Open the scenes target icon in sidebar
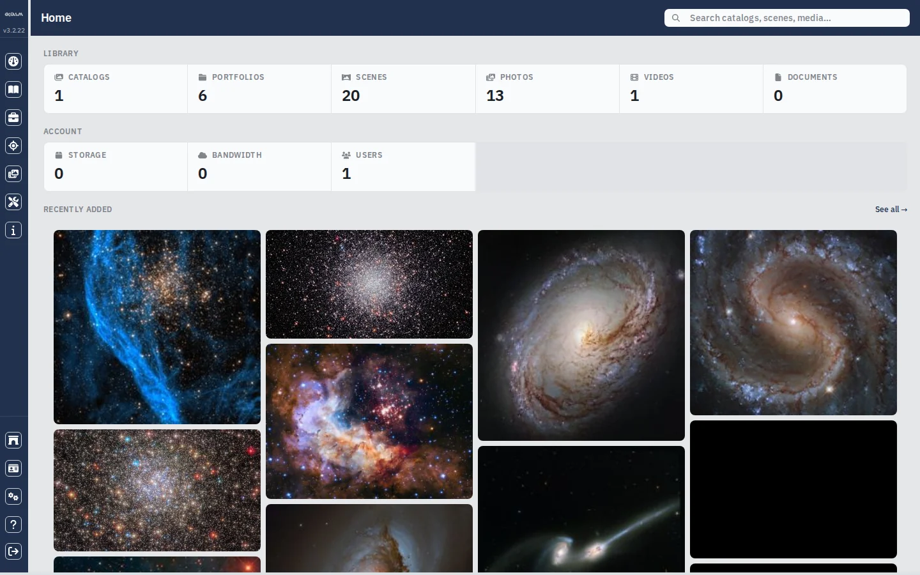This screenshot has width=920, height=575. click(13, 146)
